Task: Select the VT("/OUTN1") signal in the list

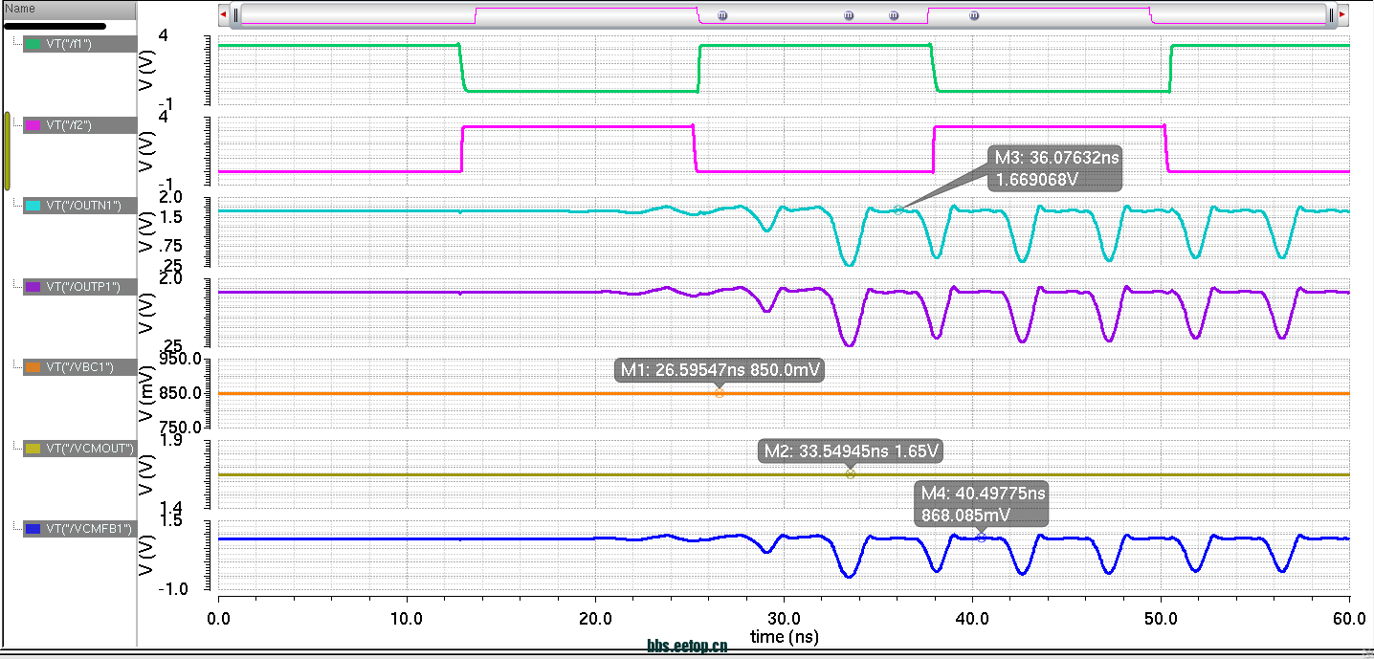Action: (x=83, y=207)
